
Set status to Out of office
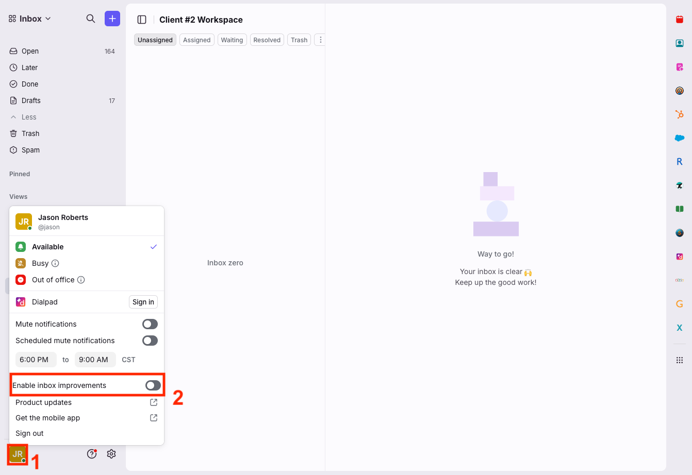click(x=53, y=280)
